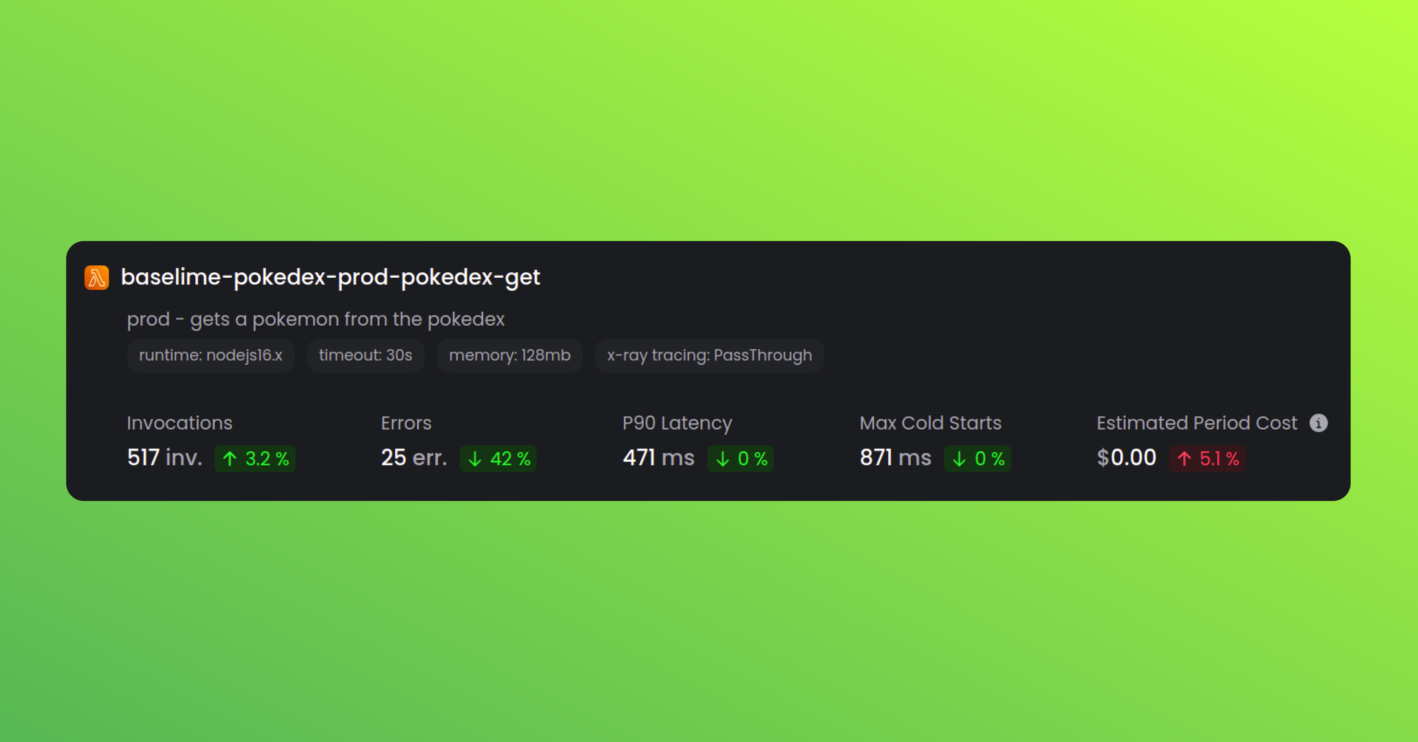Click the function description text
The width and height of the screenshot is (1418, 742).
click(x=316, y=319)
